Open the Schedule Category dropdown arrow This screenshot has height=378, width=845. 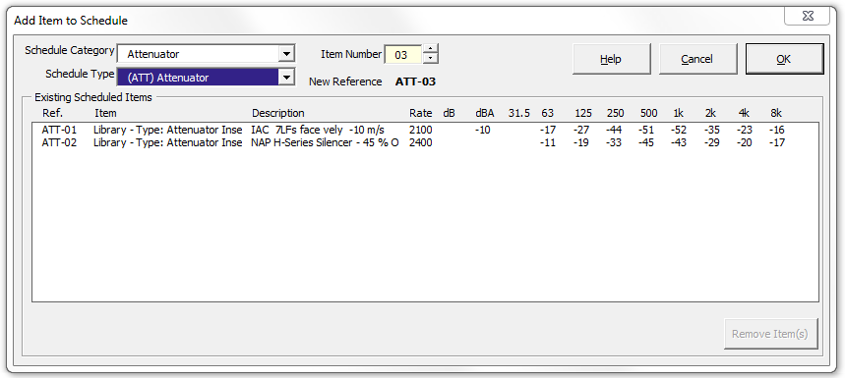tap(286, 54)
